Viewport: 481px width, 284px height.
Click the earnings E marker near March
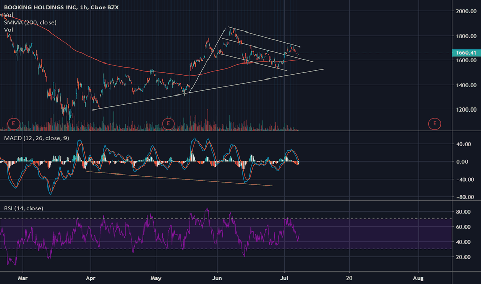click(13, 124)
